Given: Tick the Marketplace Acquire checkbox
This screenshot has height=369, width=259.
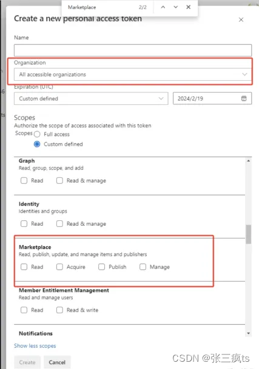Looking at the screenshot, I should point(59,267).
